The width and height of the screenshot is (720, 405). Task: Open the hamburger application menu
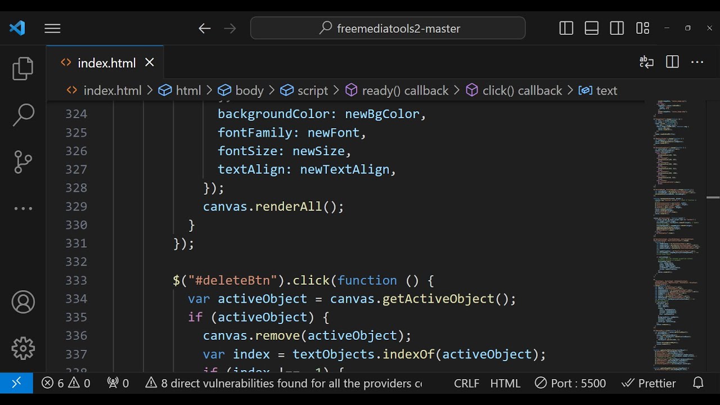click(52, 28)
